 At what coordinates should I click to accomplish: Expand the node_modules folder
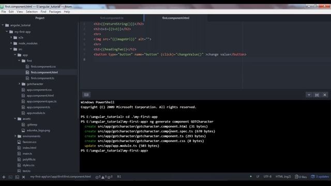click(x=11, y=43)
